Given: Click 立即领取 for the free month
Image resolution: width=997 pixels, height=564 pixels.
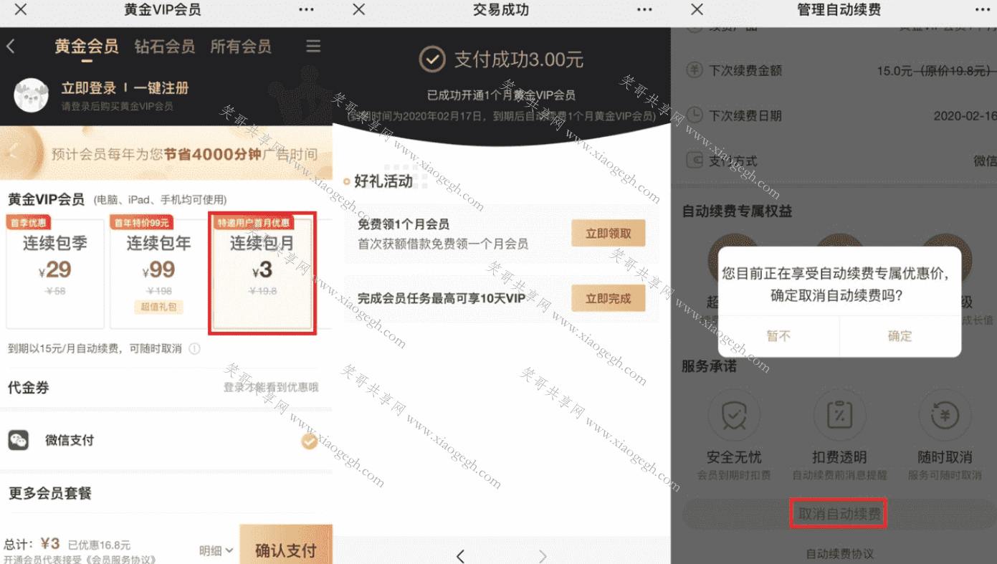Looking at the screenshot, I should 609,234.
